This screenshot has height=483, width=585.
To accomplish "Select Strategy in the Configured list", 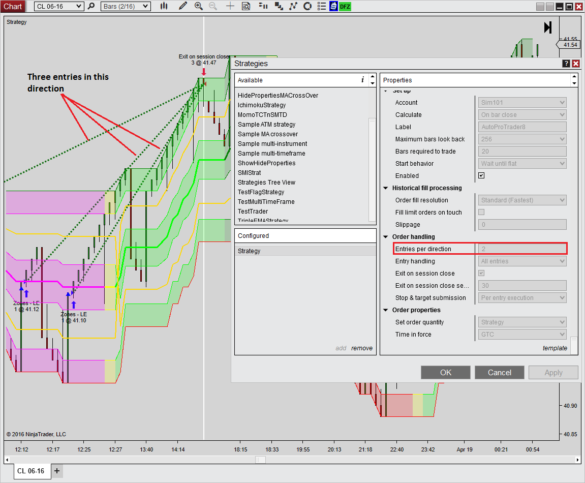I will click(305, 251).
